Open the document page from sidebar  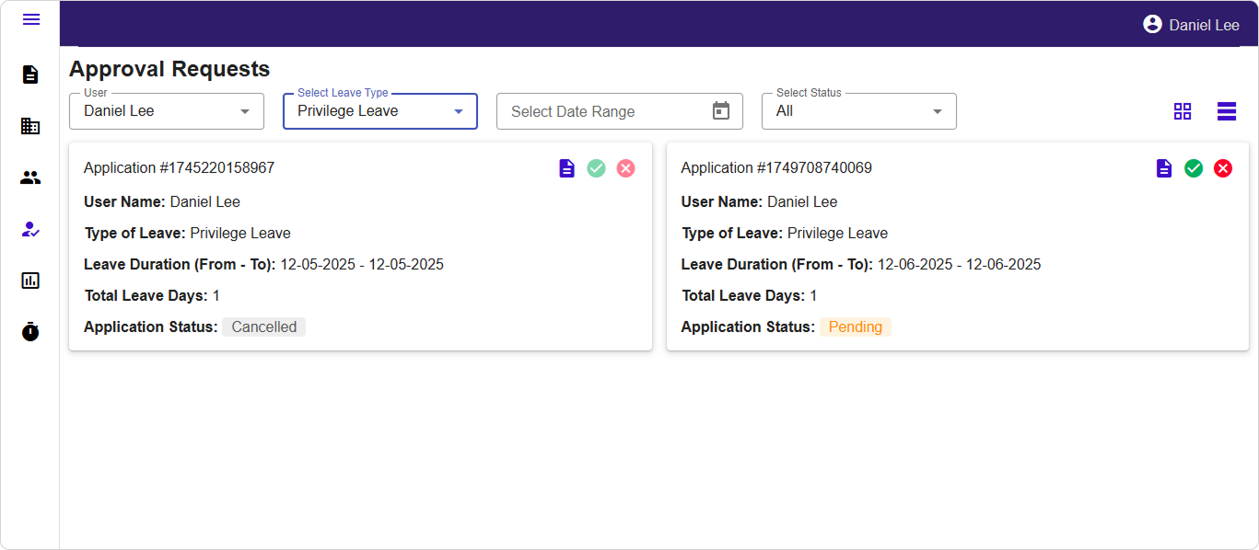pyautogui.click(x=30, y=74)
